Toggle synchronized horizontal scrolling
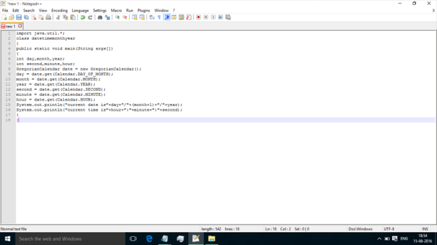The image size is (437, 245). coord(142,17)
